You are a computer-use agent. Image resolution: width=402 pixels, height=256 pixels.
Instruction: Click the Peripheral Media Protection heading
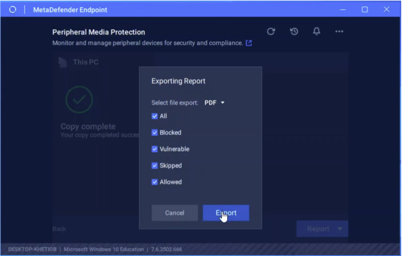99,32
